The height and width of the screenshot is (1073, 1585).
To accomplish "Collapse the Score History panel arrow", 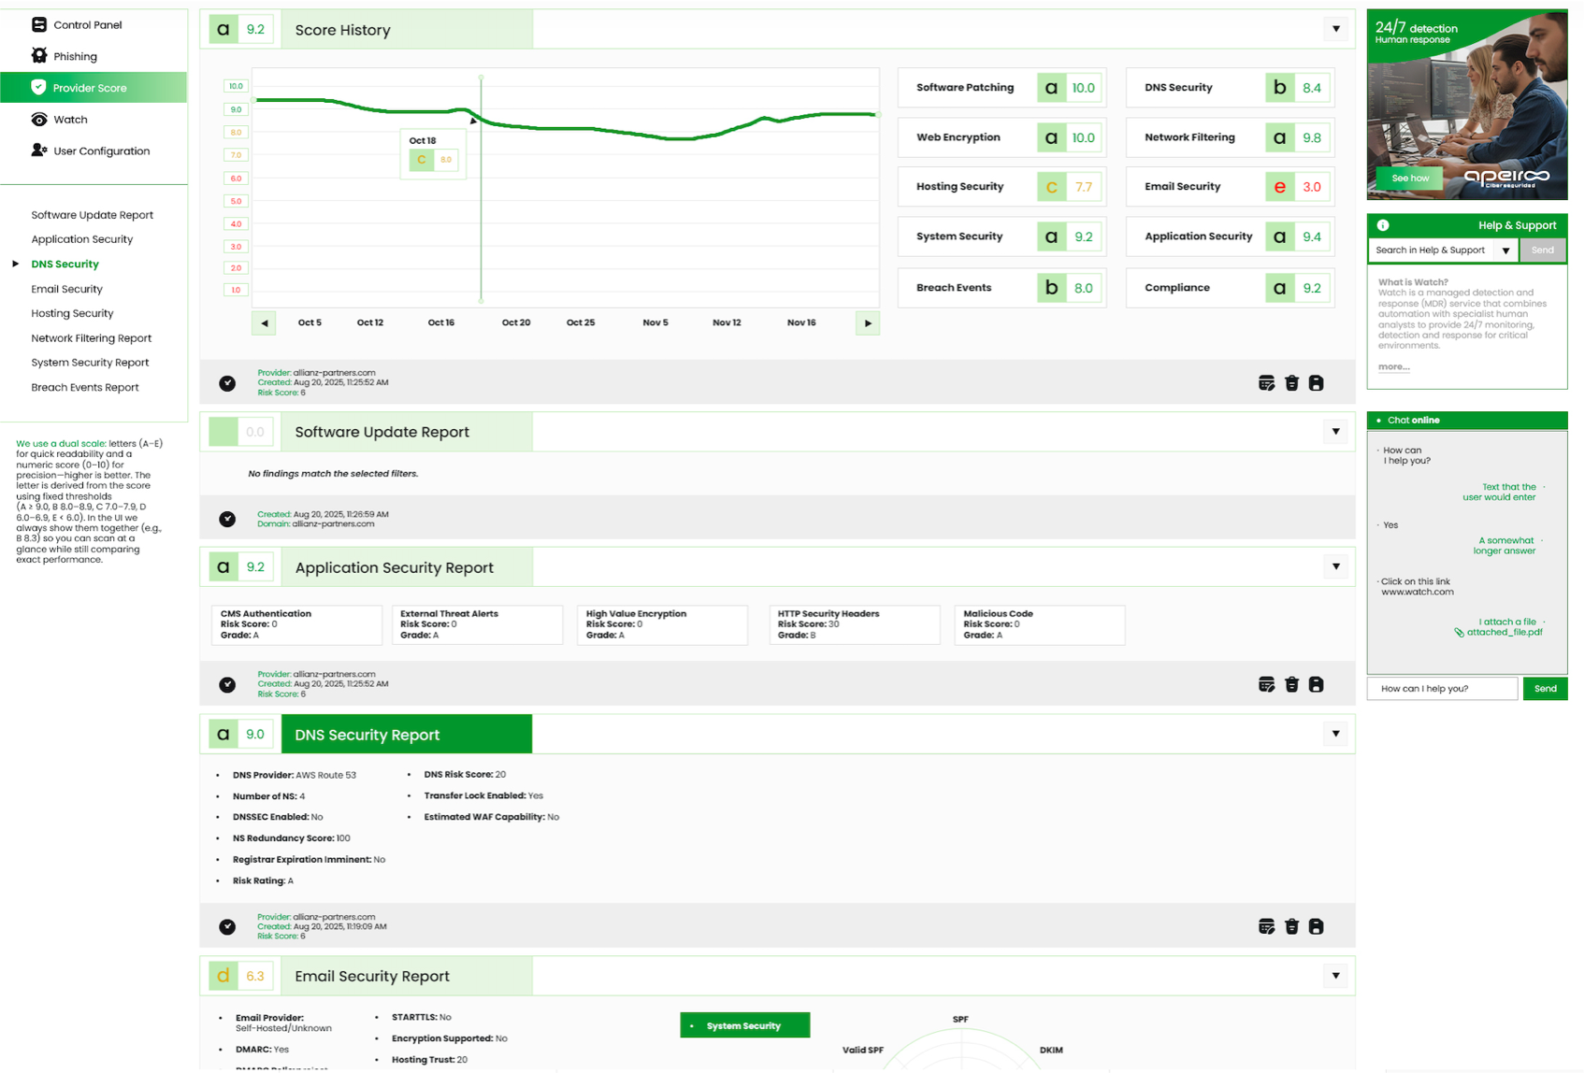I will point(1335,29).
